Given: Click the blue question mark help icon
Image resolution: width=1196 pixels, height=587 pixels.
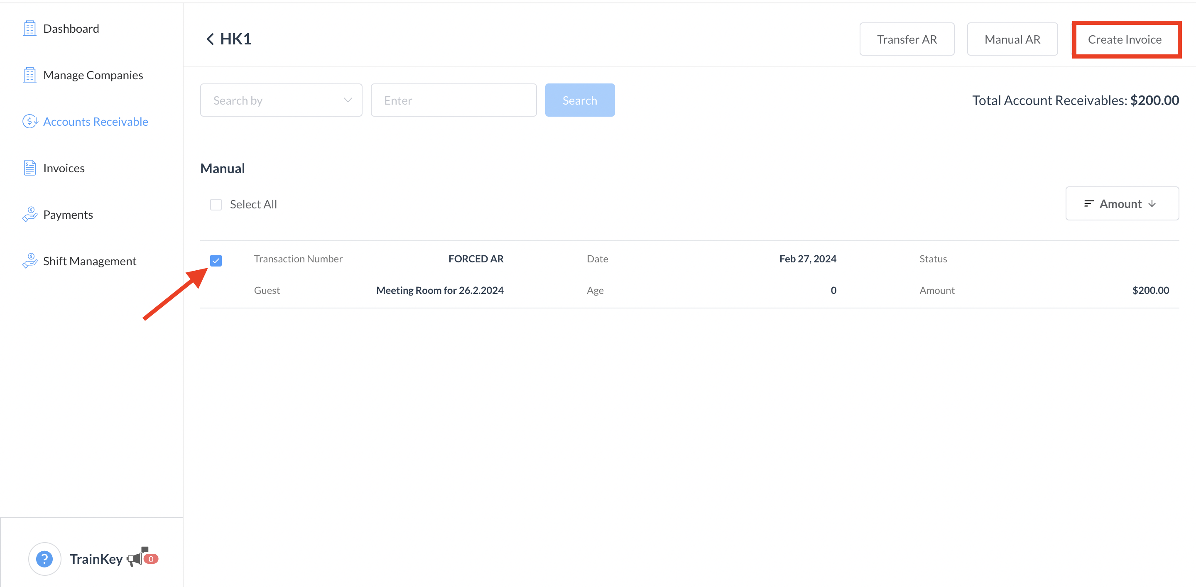Looking at the screenshot, I should (44, 559).
